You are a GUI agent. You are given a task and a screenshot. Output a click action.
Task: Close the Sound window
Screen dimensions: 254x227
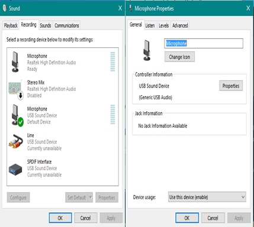click(x=120, y=8)
